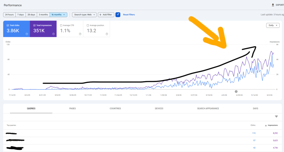Select the 3 months date range
Viewport: 284px width, 152px height.
43,15
